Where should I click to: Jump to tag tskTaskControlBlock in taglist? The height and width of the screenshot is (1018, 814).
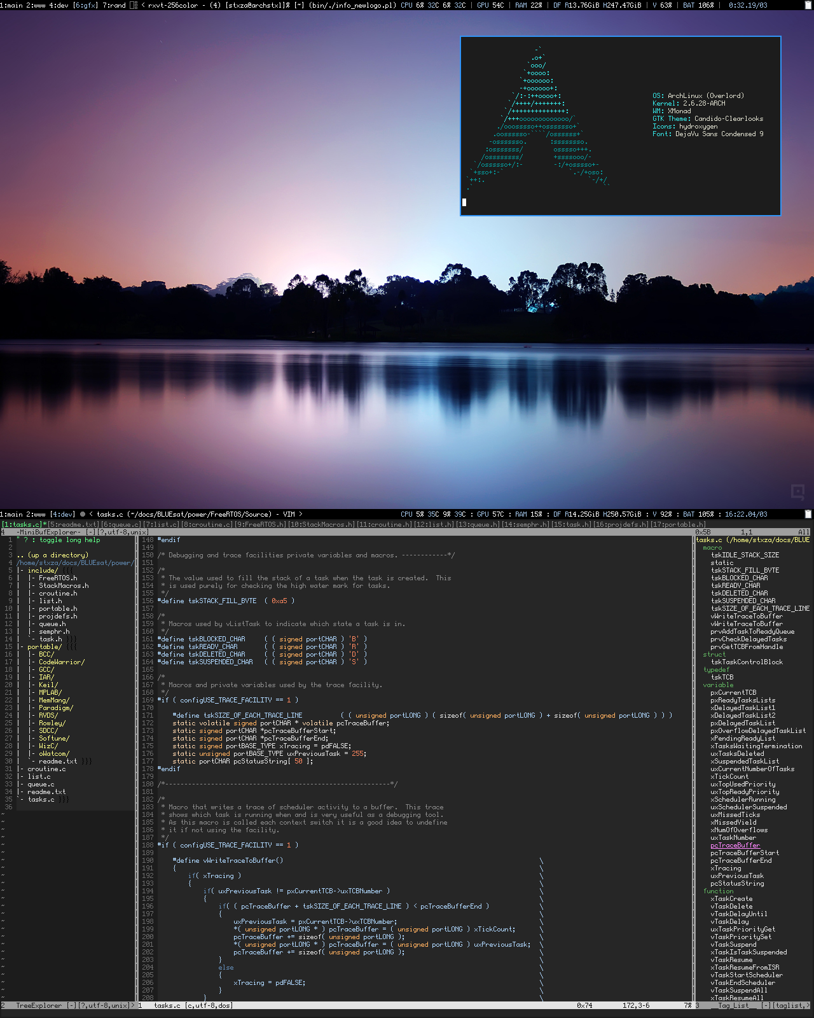coord(747,662)
